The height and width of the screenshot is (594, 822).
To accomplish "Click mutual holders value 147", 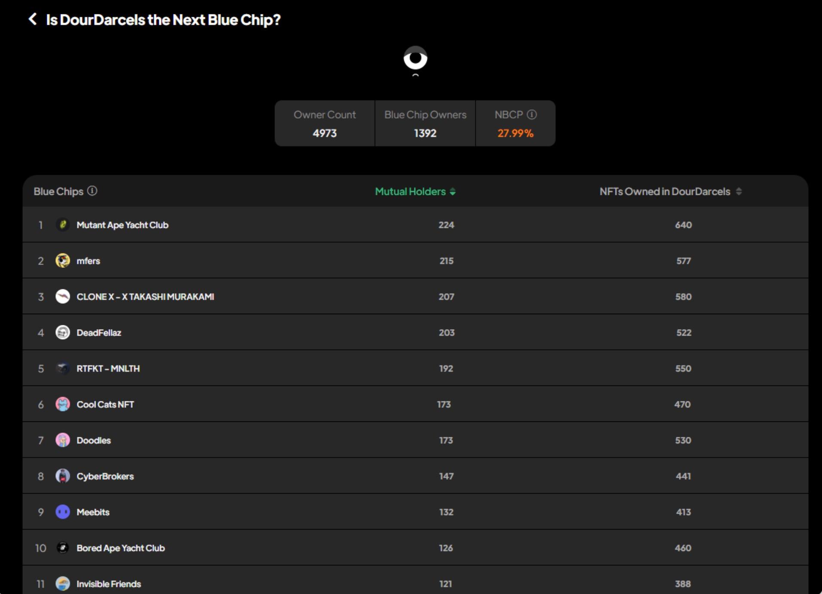I will (446, 476).
